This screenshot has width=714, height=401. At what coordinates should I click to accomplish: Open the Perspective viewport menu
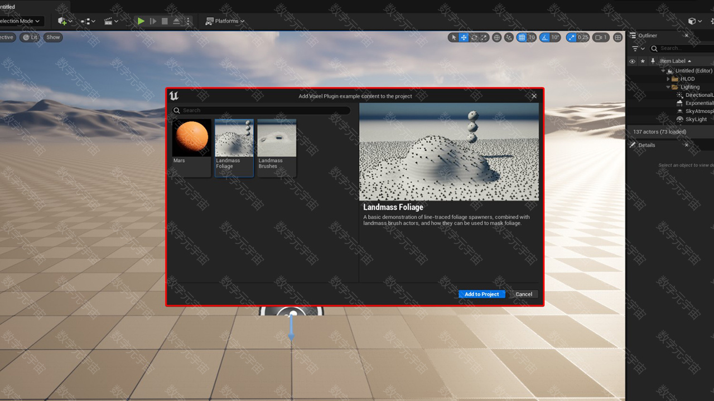[7, 37]
